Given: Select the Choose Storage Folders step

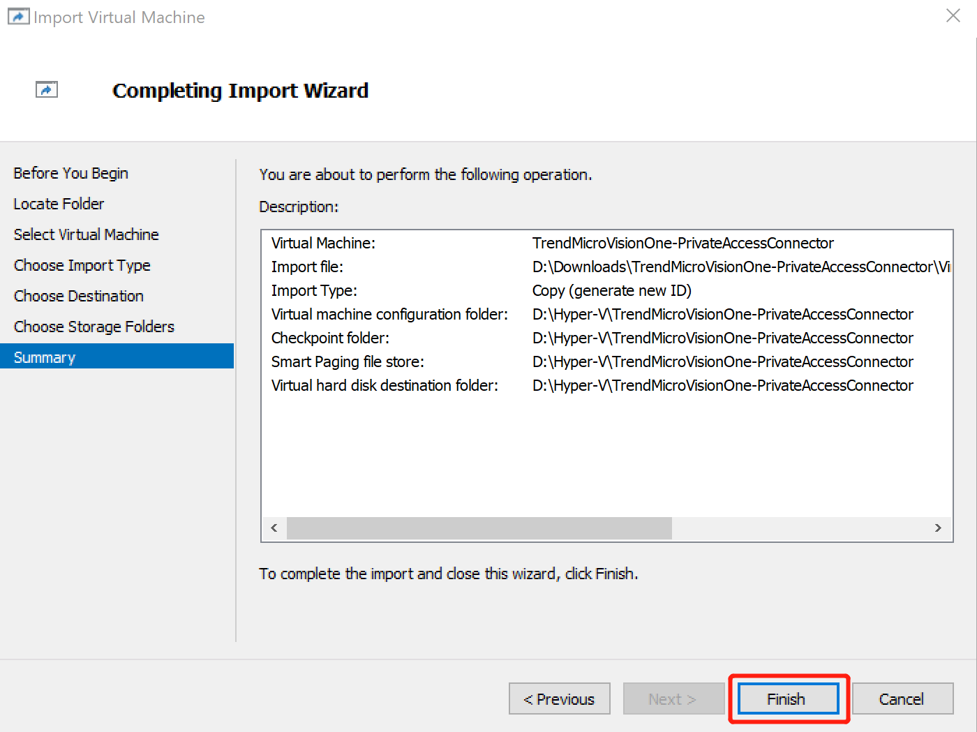Looking at the screenshot, I should (94, 326).
